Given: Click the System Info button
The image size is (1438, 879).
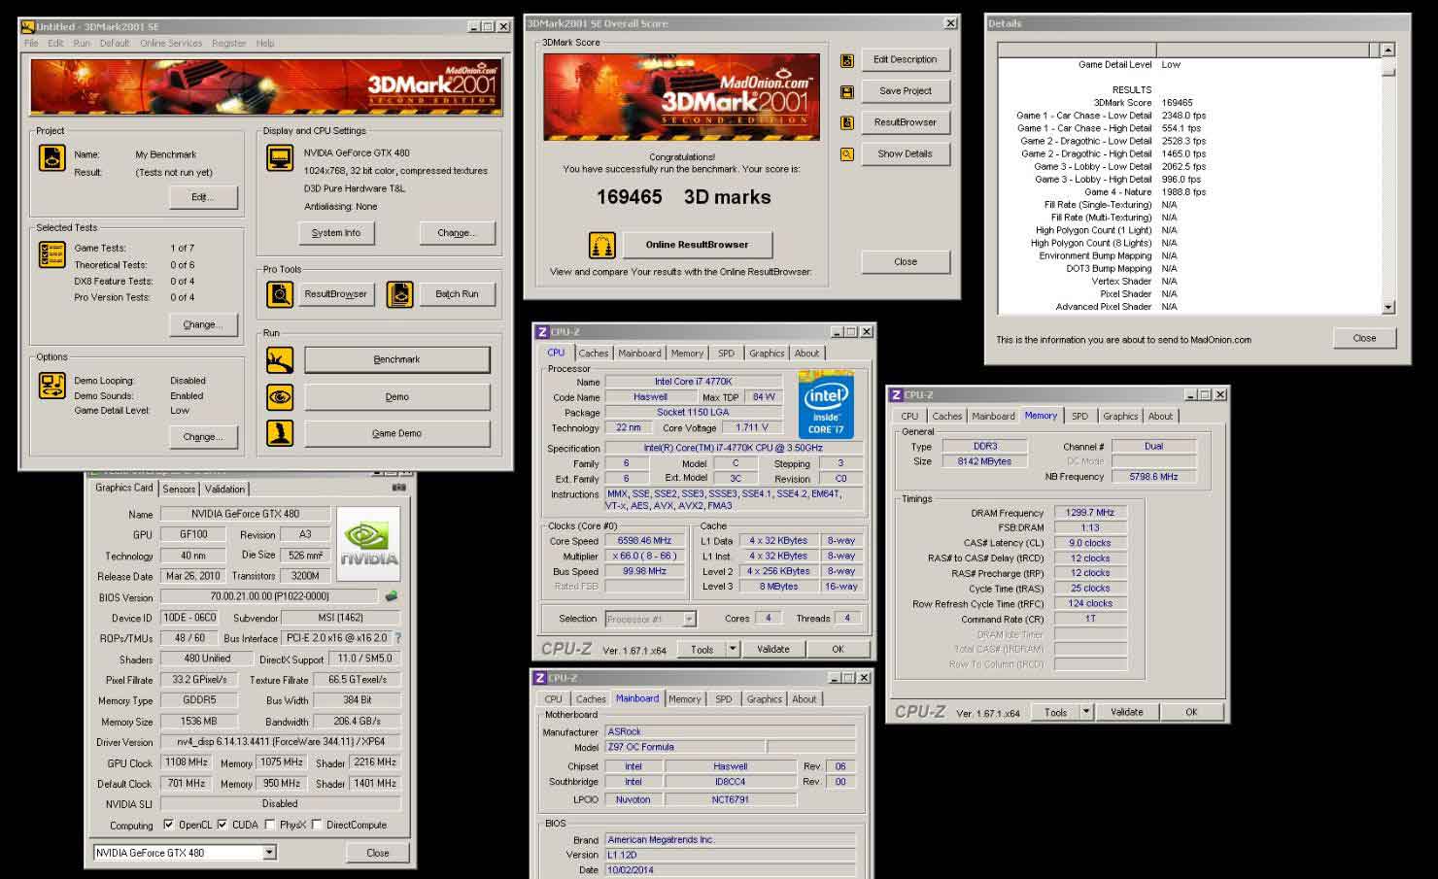Looking at the screenshot, I should coord(336,233).
